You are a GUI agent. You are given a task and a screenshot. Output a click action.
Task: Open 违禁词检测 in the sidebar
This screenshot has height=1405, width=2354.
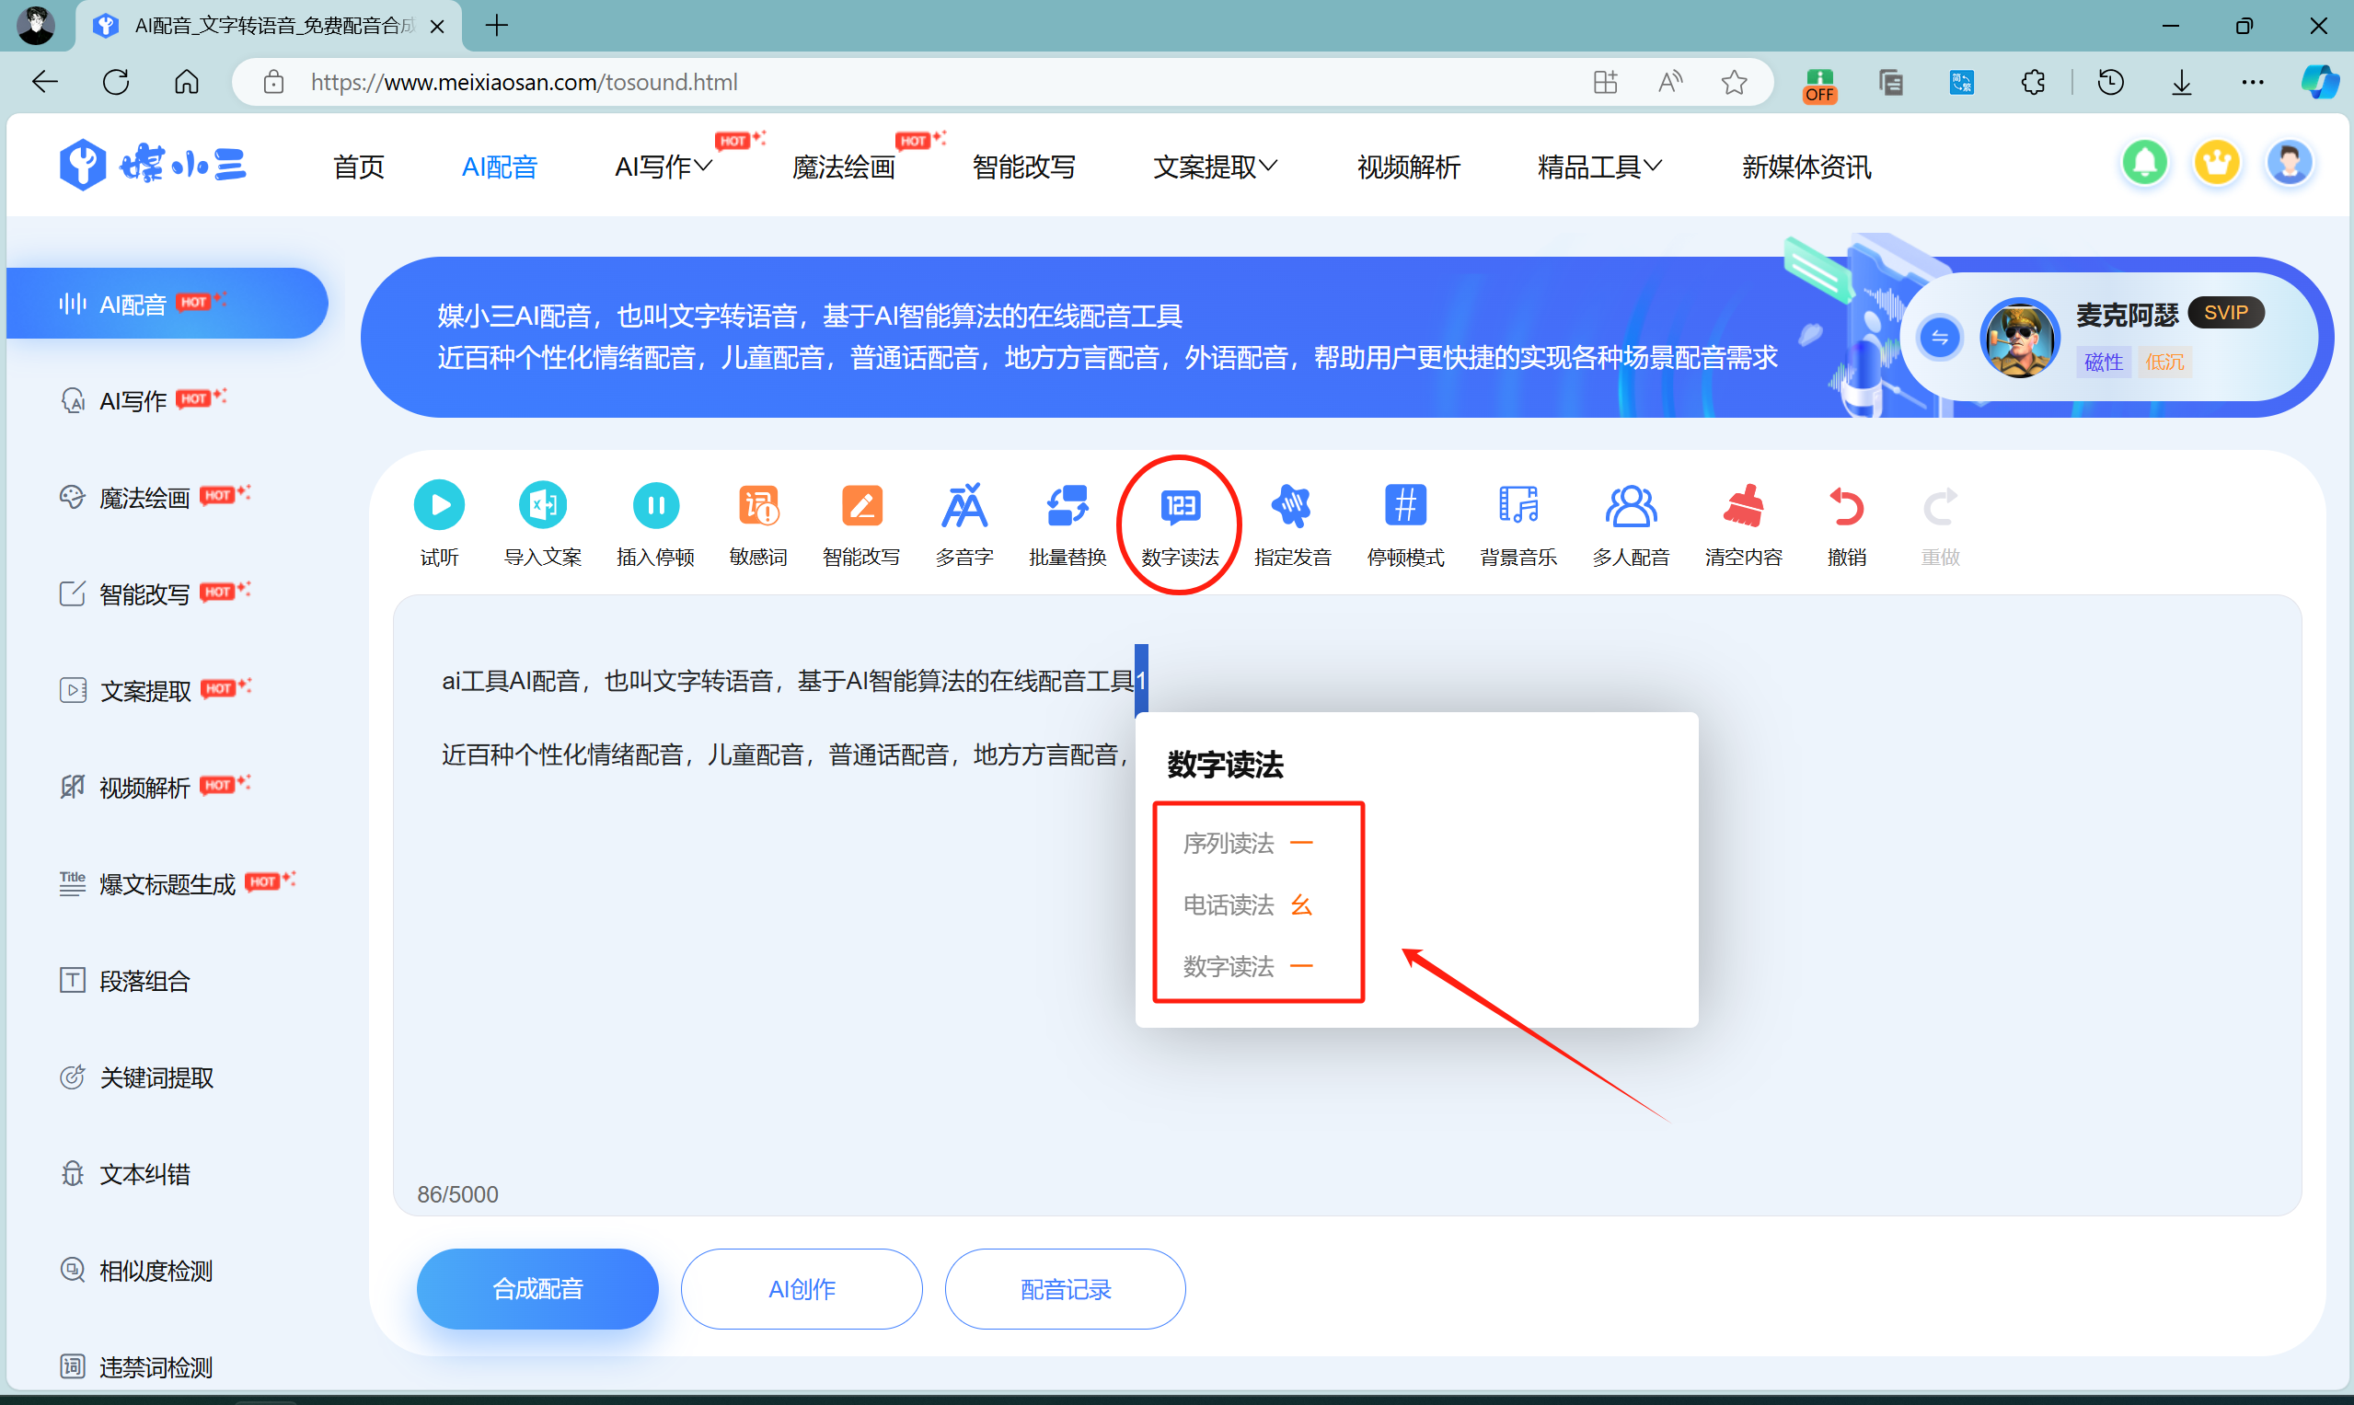coord(136,1367)
